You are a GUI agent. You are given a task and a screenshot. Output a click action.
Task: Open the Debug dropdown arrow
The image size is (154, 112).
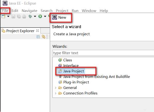point(35,16)
